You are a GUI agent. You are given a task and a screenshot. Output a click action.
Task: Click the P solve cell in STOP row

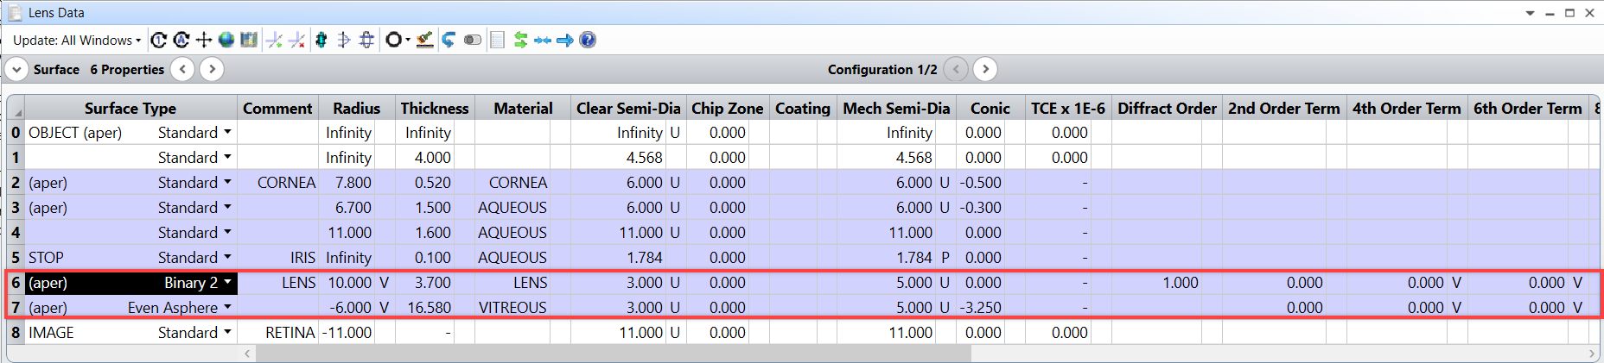pyautogui.click(x=945, y=257)
